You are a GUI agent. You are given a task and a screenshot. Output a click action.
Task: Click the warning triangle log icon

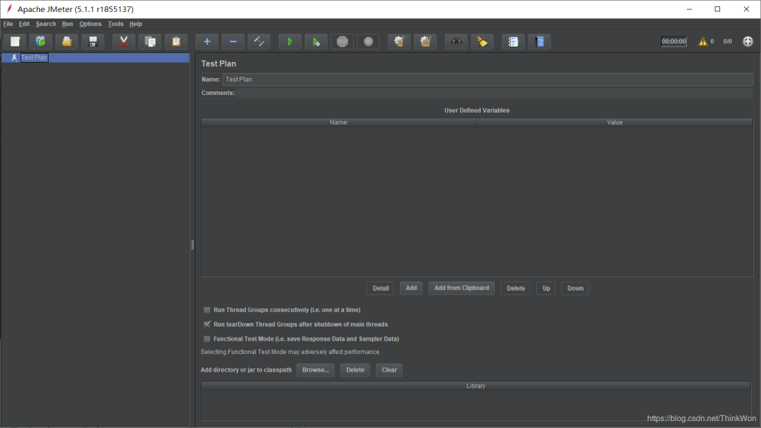(x=703, y=42)
